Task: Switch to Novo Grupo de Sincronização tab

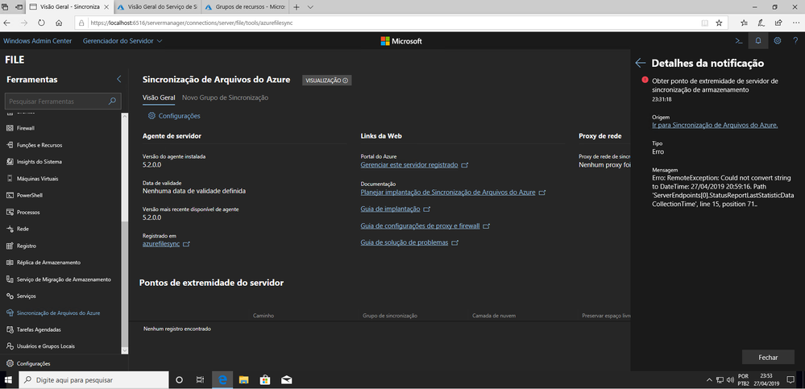Action: click(x=225, y=97)
